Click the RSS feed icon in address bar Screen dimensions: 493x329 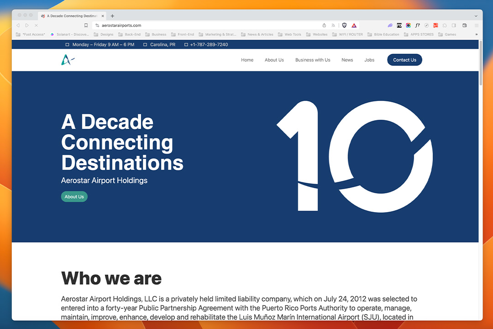click(333, 25)
